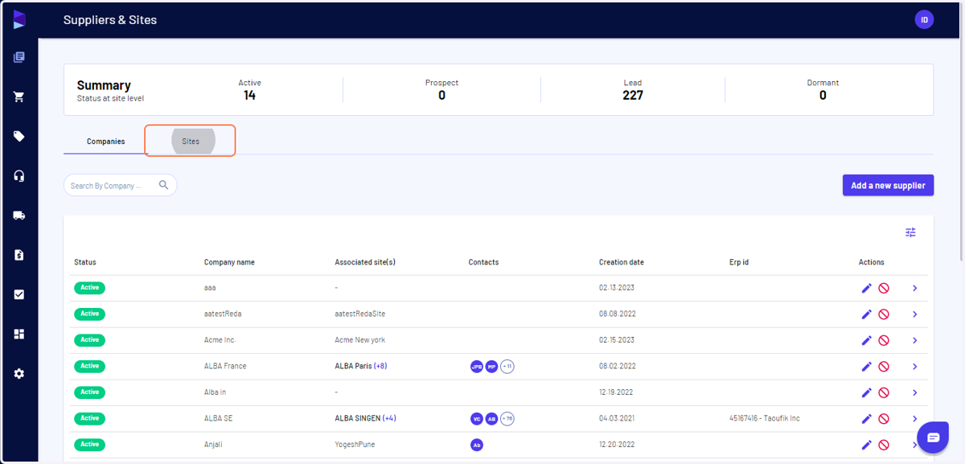
Task: Show the +8 more sites for ALBA Paris
Action: point(380,366)
